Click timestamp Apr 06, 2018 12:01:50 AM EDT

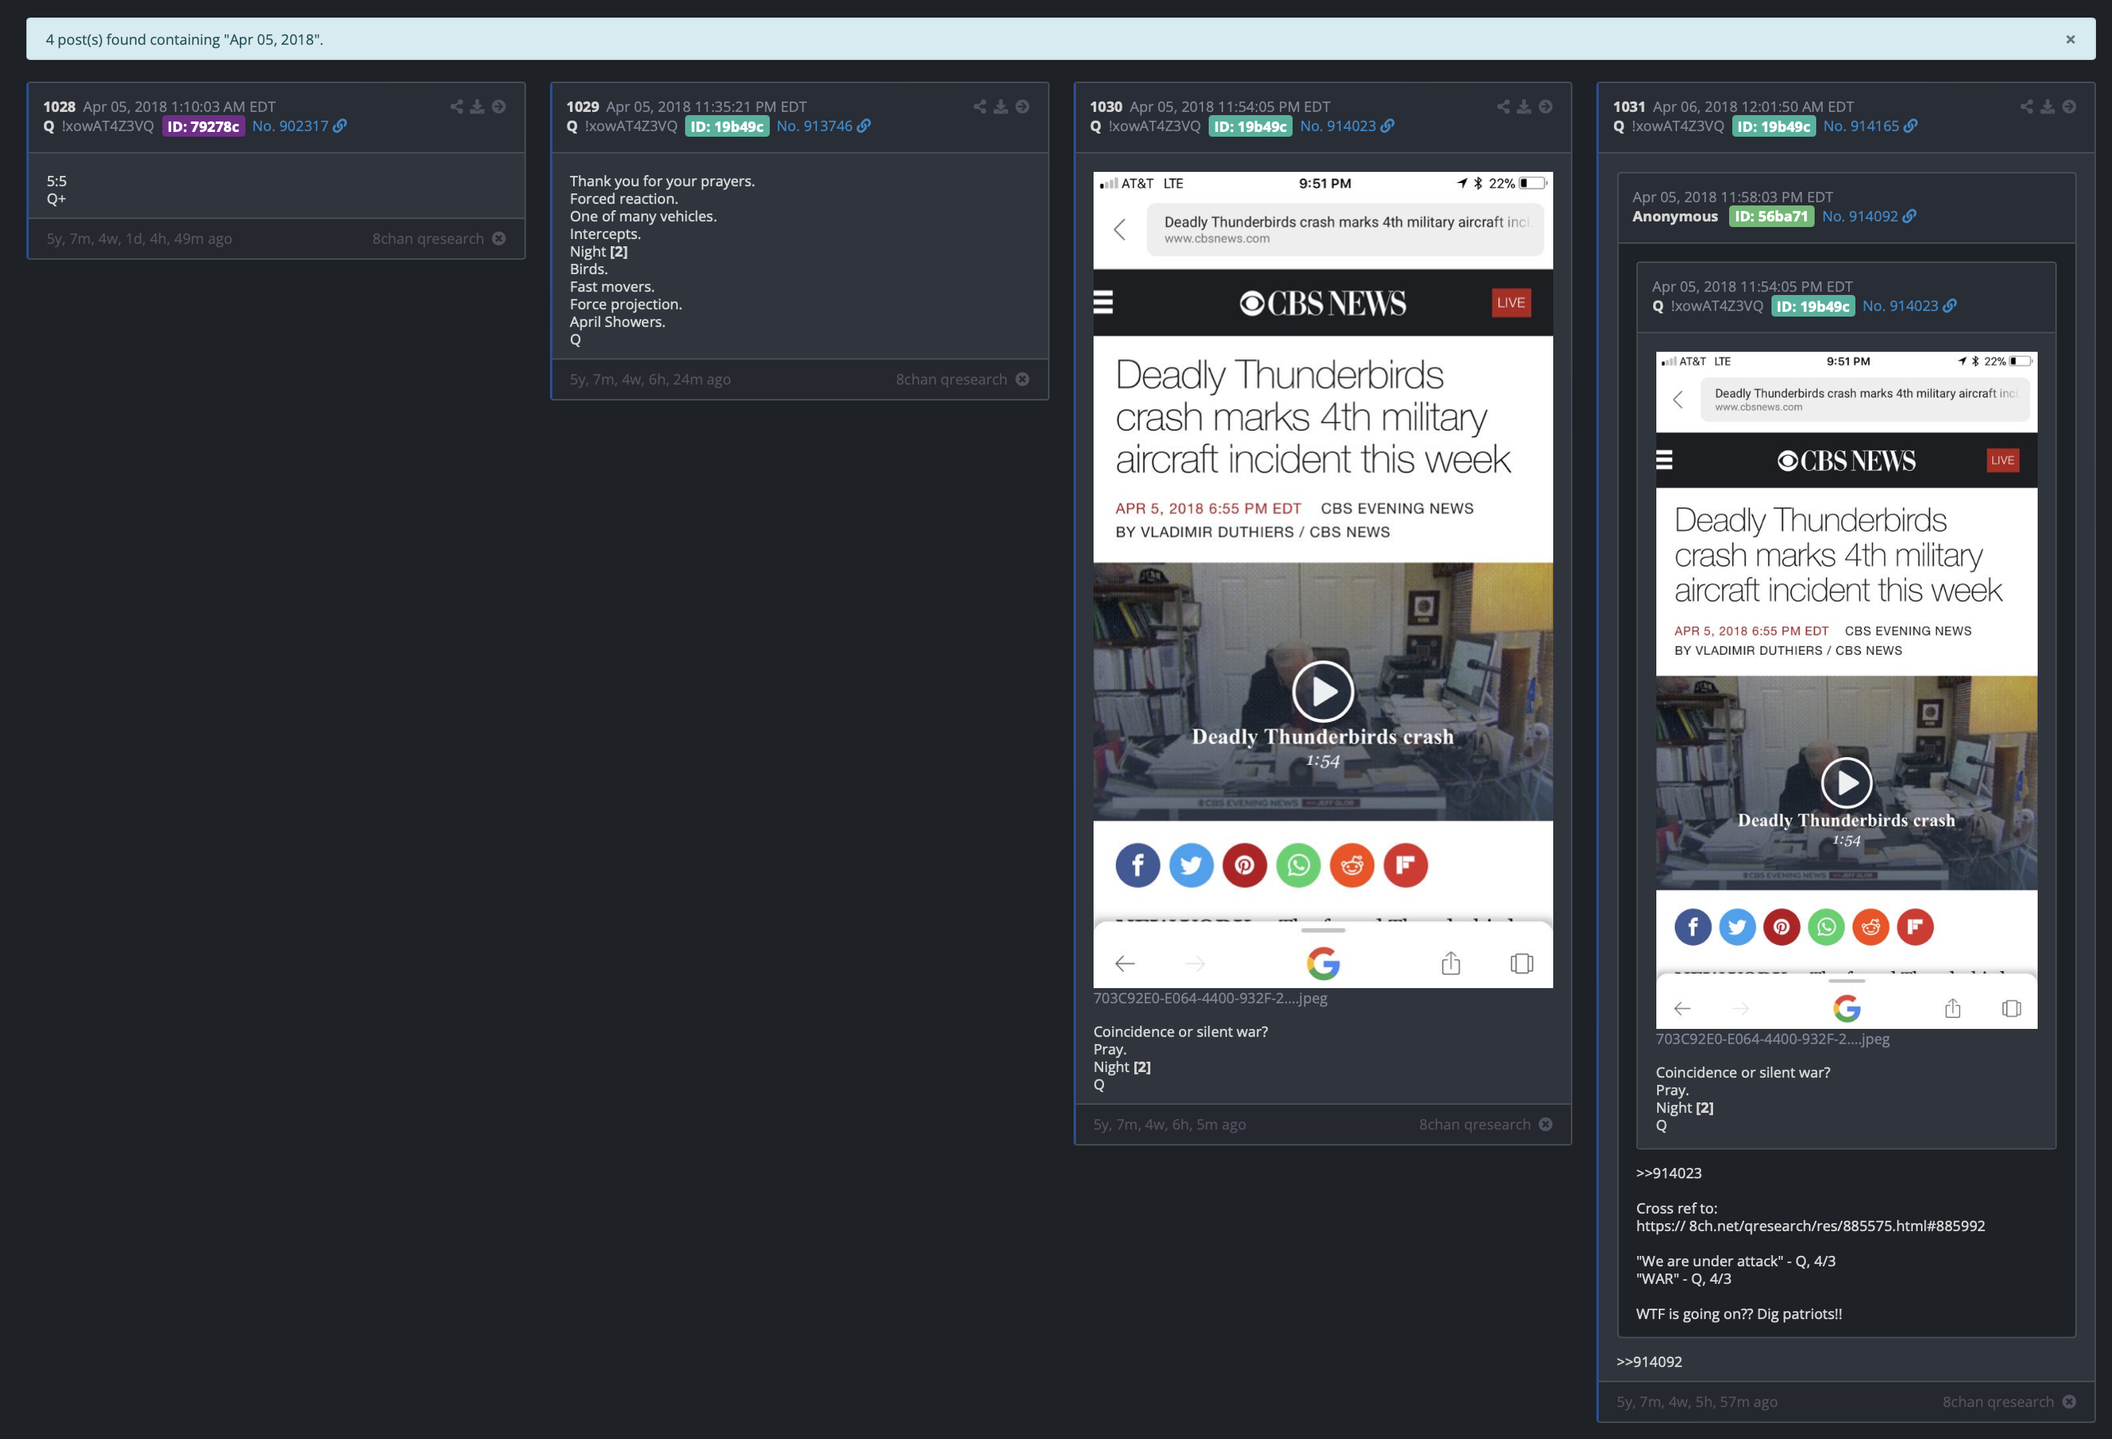pyautogui.click(x=1753, y=106)
